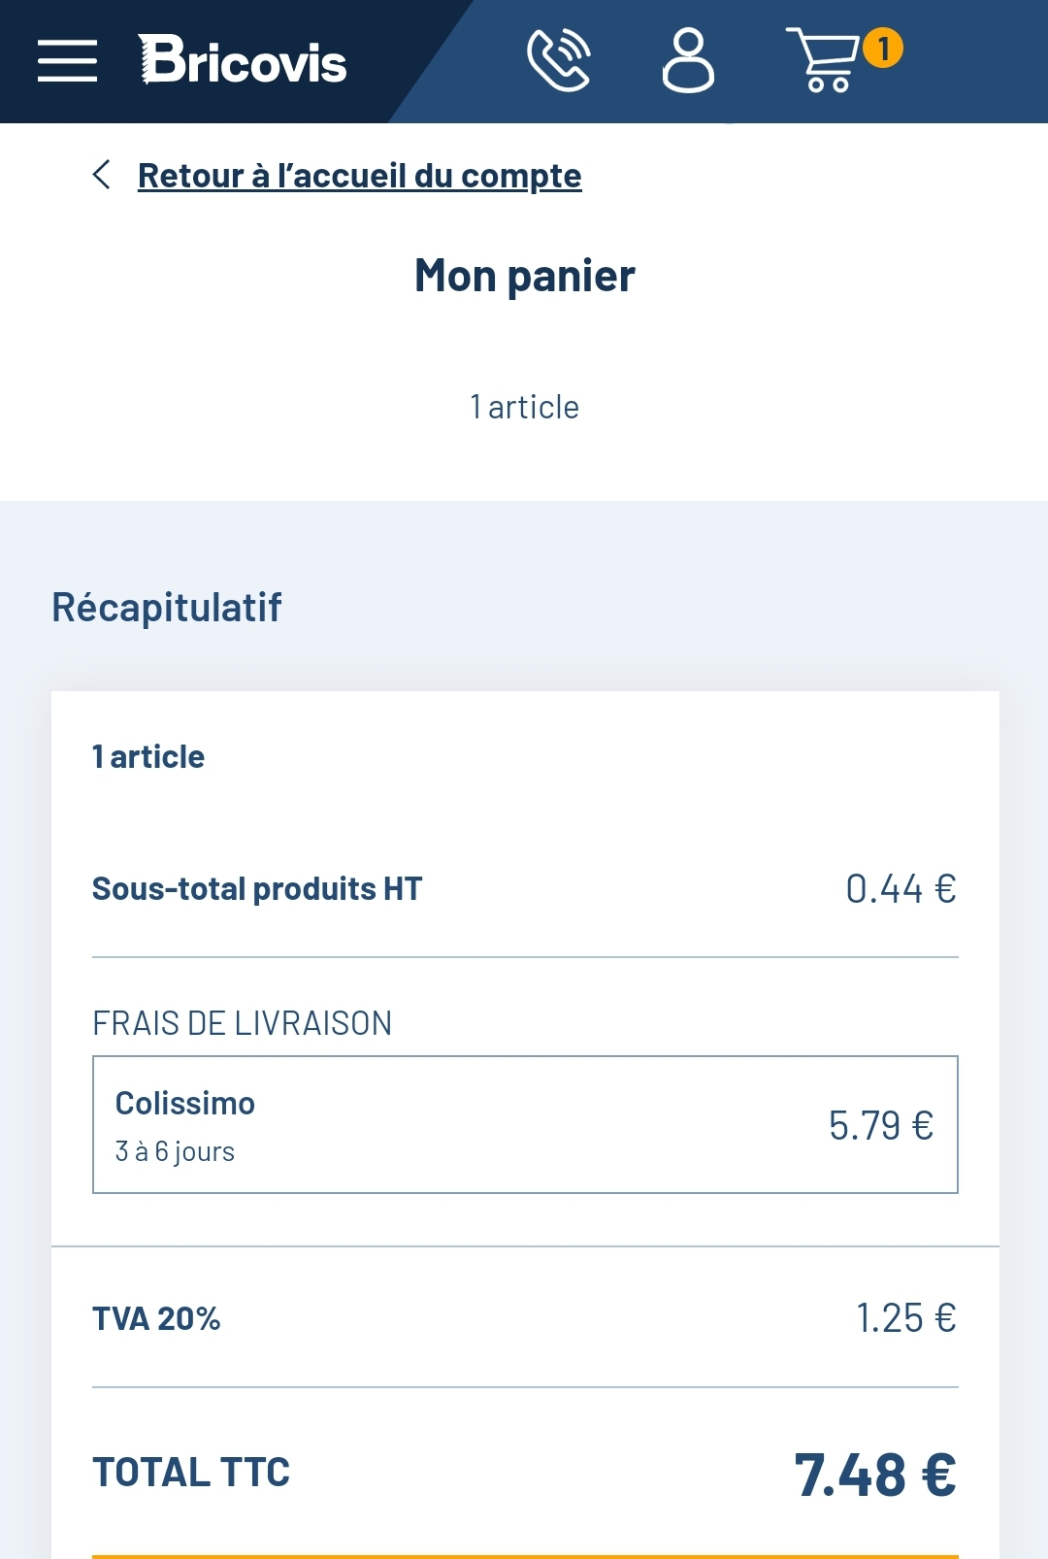Click the 1.25 € TVA amount
Viewport: 1048px width, 1559px height.
905,1318
